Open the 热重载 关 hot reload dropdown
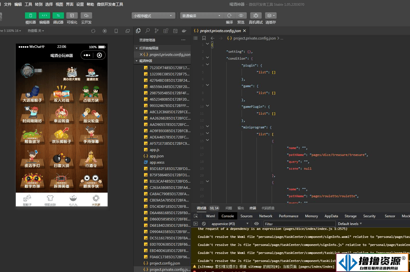Image resolution: width=410 pixels, height=272 pixels. (x=36, y=31)
